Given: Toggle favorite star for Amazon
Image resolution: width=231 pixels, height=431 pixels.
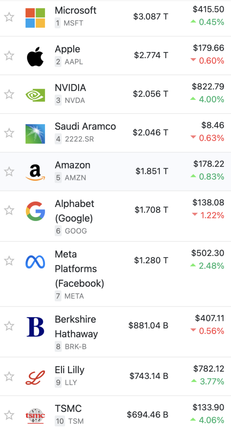Looking at the screenshot, I should [x=9, y=172].
